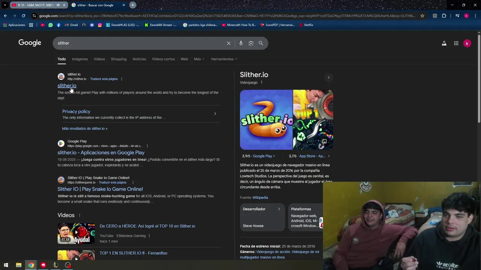Open the Discord bookmark icon
The image size is (481, 270).
[92, 25]
